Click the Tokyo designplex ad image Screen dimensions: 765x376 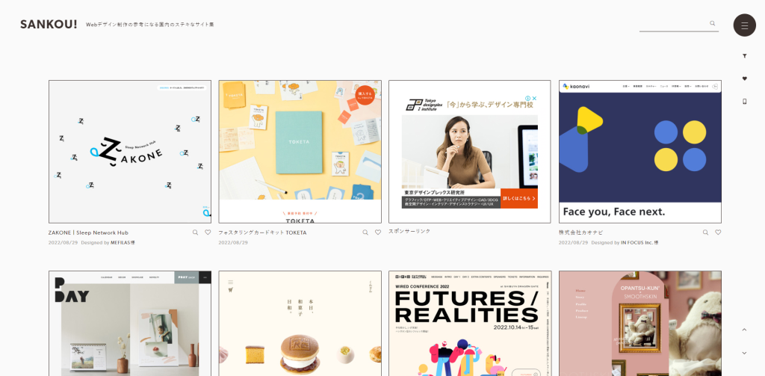[x=470, y=152]
